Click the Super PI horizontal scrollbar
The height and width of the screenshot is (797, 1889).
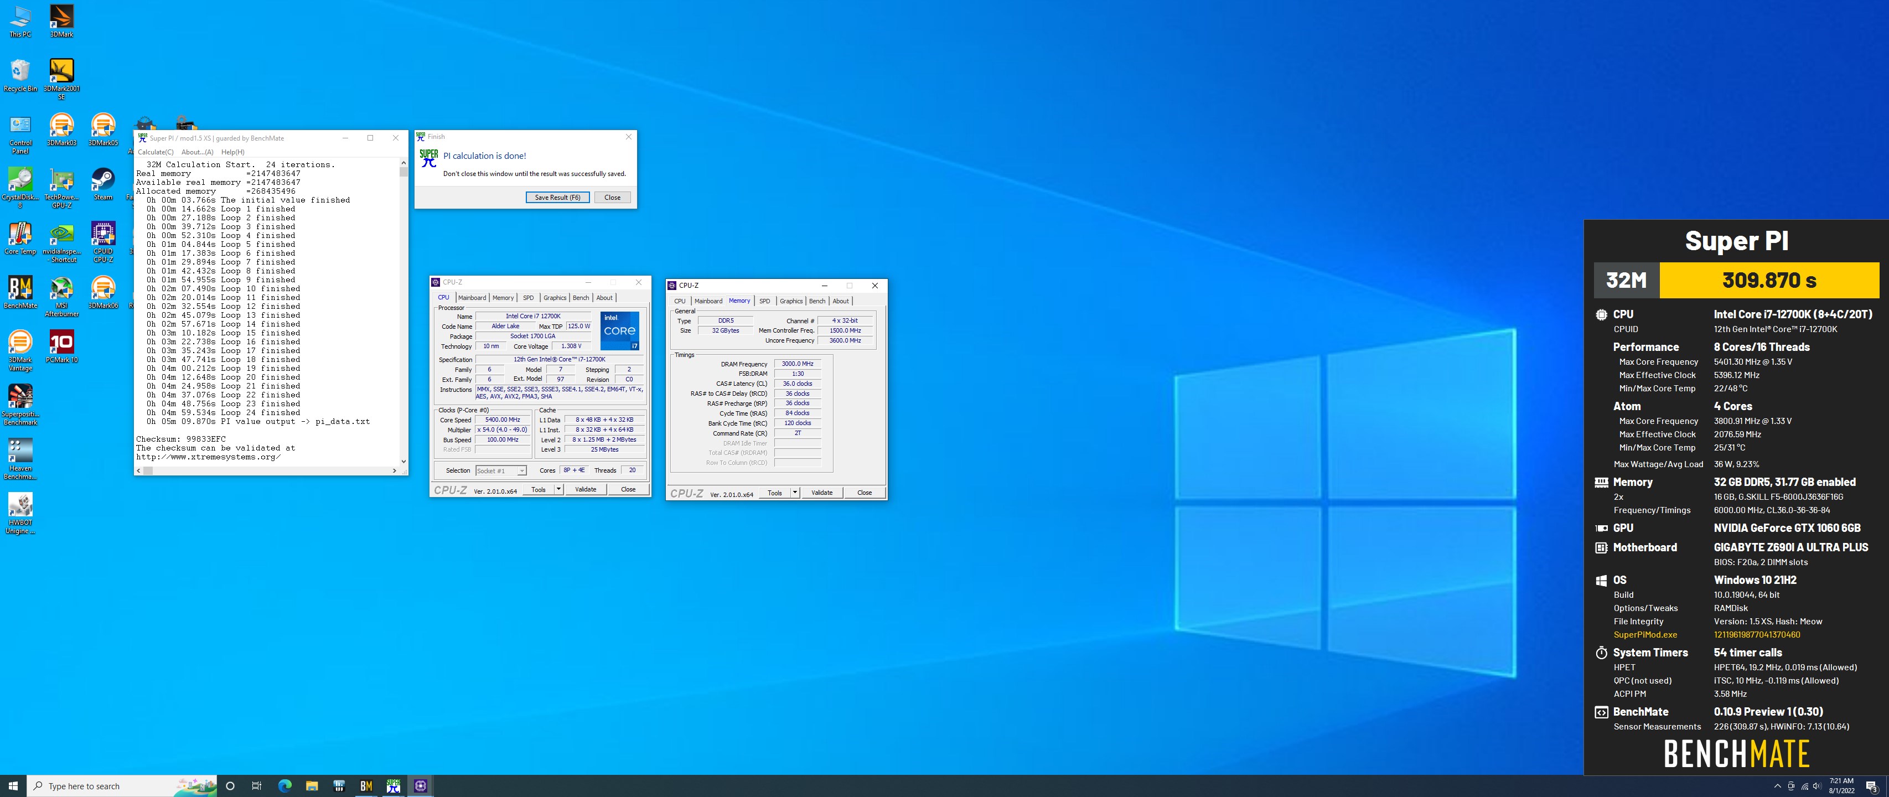[x=267, y=470]
